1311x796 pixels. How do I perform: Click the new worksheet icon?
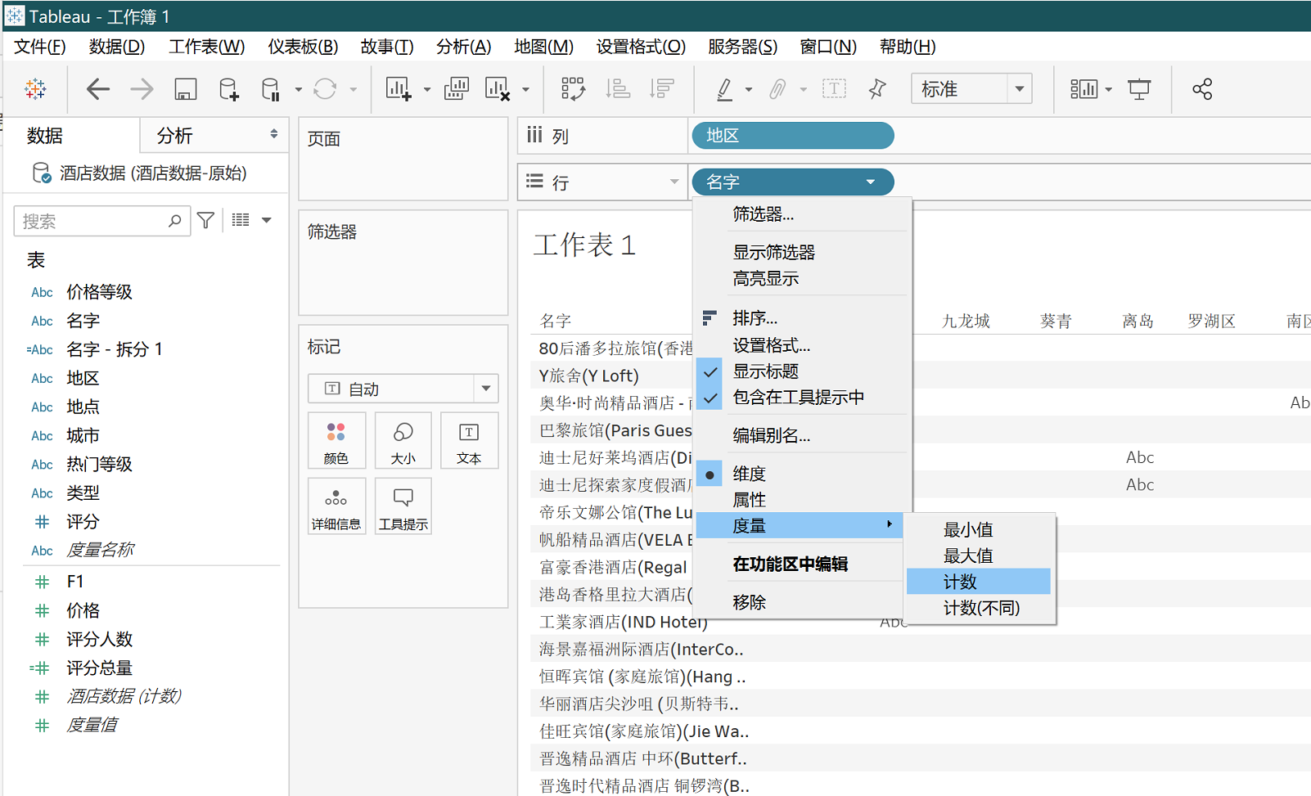[x=399, y=88]
